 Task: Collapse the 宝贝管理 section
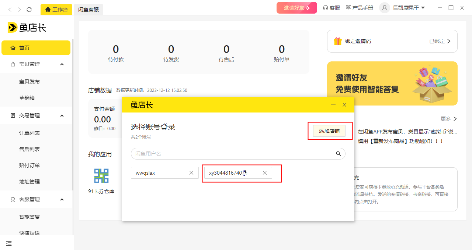tap(62, 64)
